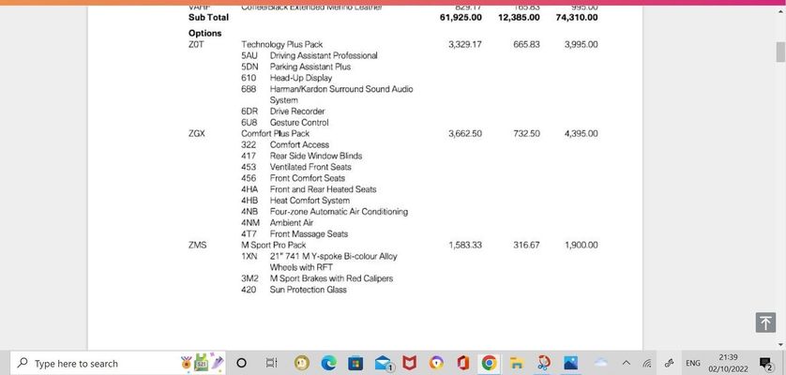Click the search highlights medal graphic
786x375 pixels.
(202, 362)
